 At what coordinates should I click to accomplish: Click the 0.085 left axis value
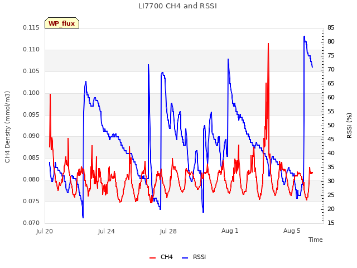coord(31,157)
